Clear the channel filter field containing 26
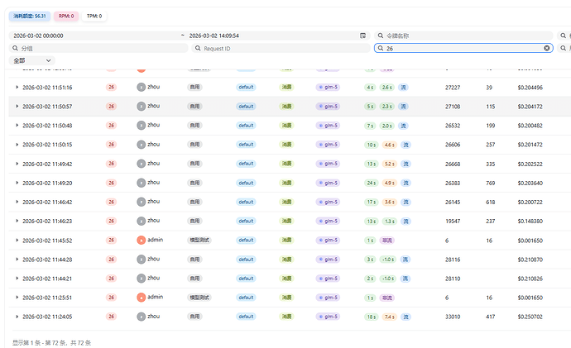 pyautogui.click(x=547, y=48)
